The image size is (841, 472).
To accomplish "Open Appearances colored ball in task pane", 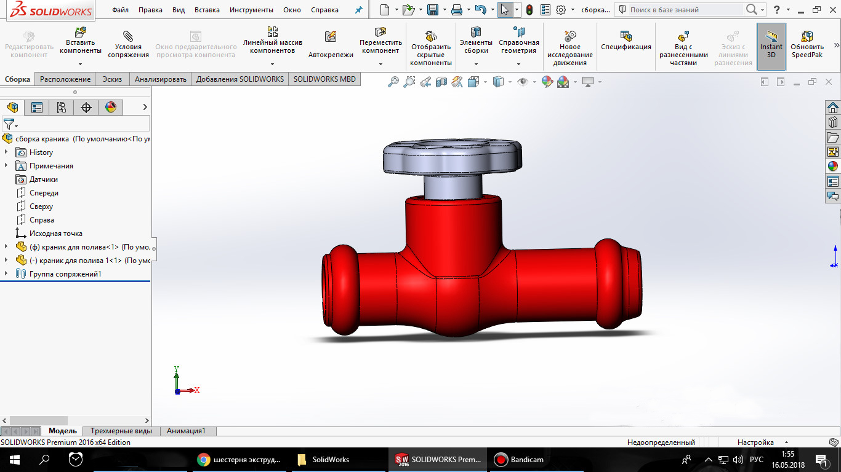I will click(833, 167).
